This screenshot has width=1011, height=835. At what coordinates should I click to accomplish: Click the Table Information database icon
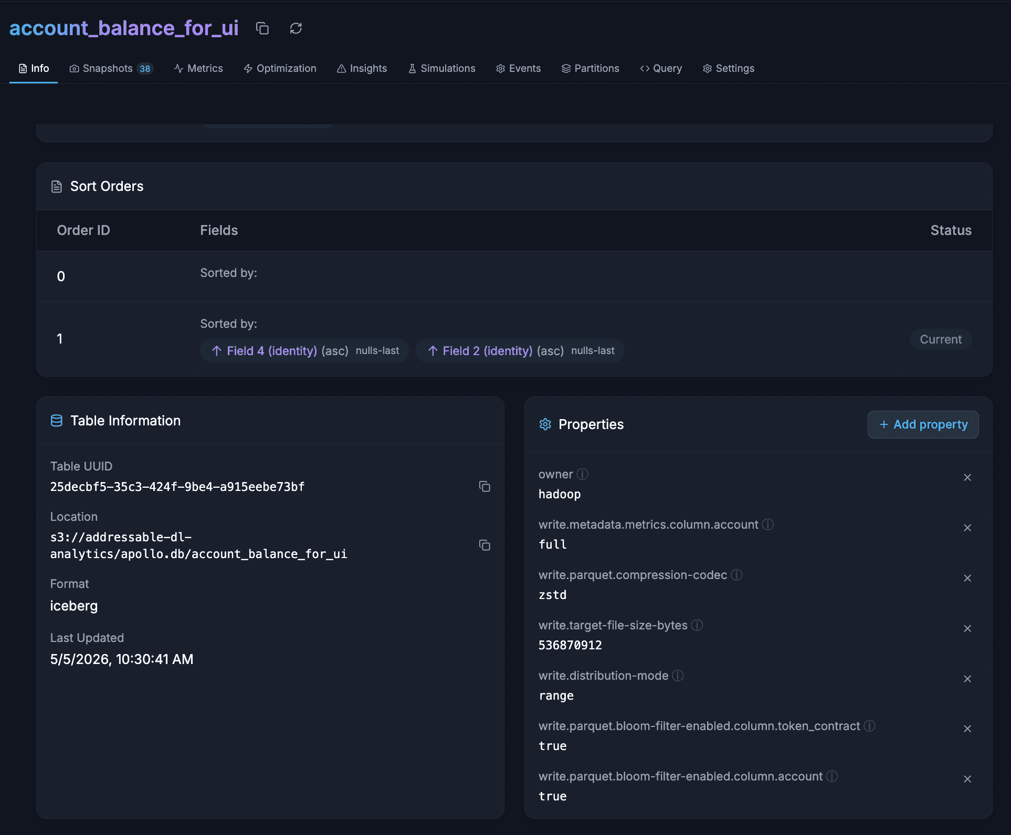(57, 421)
